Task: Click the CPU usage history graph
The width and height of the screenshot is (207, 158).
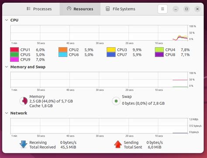Action: tap(99, 33)
